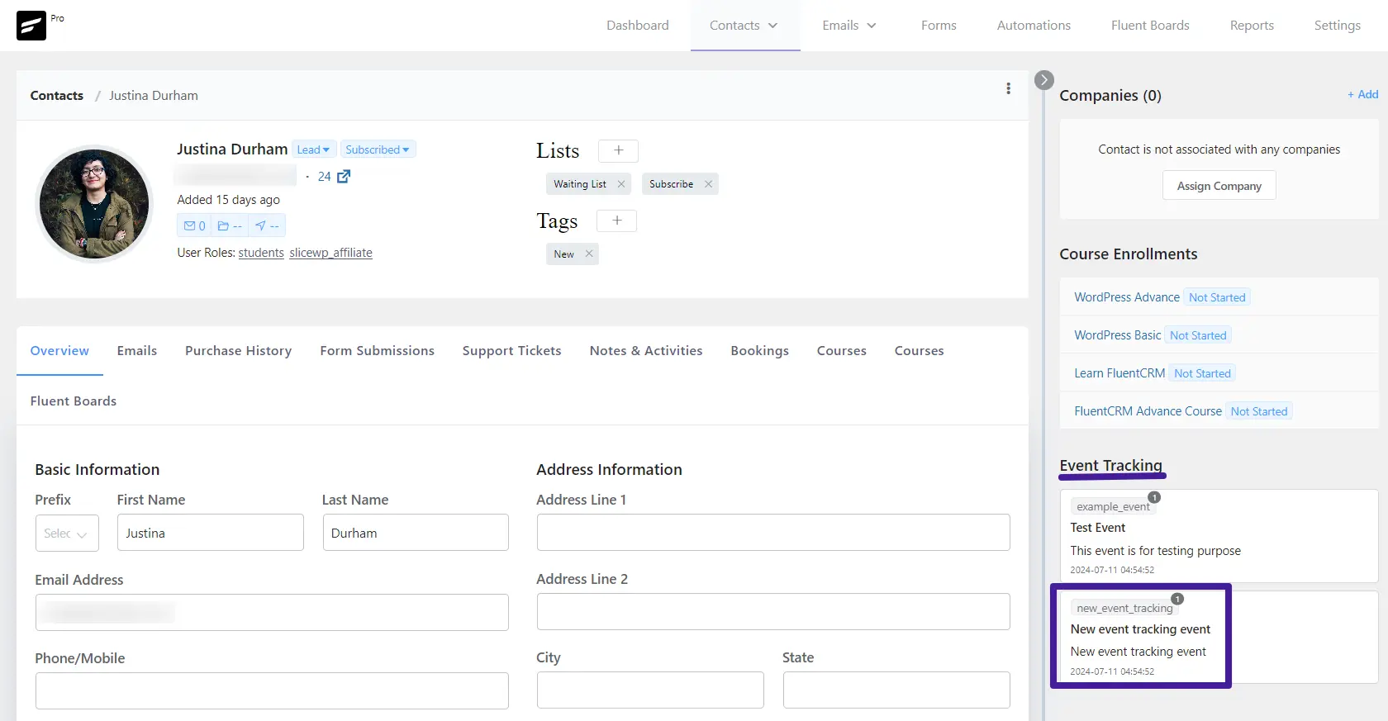Screen dimensions: 1388x721
Task: Click the students user role link
Action: pos(261,253)
